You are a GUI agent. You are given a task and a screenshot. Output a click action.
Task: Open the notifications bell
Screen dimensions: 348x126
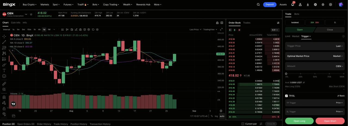(x=293, y=5)
